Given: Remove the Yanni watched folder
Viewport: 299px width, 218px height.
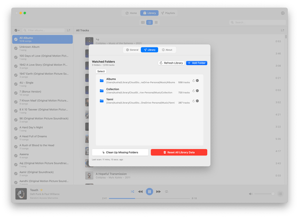Looking at the screenshot, I should point(198,101).
